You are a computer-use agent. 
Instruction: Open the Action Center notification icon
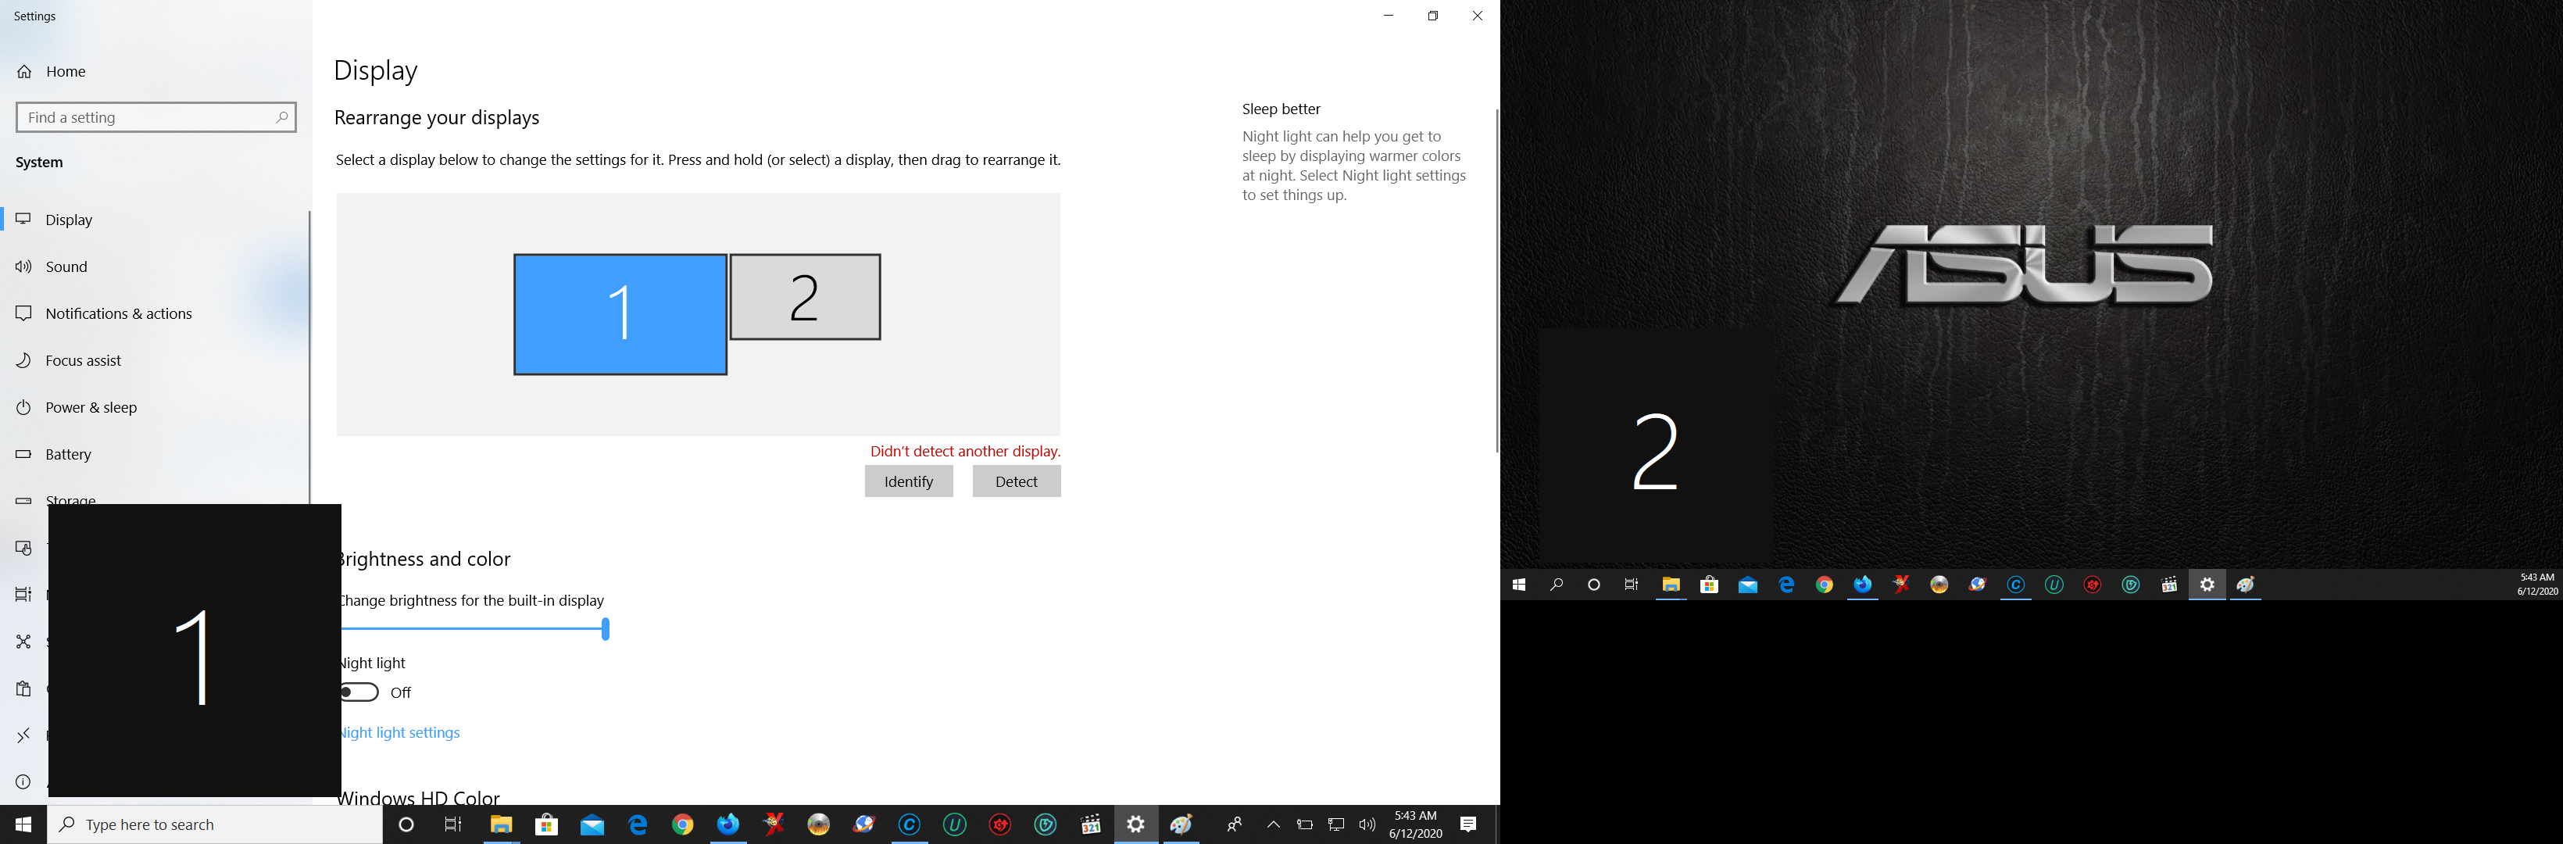(x=1468, y=824)
